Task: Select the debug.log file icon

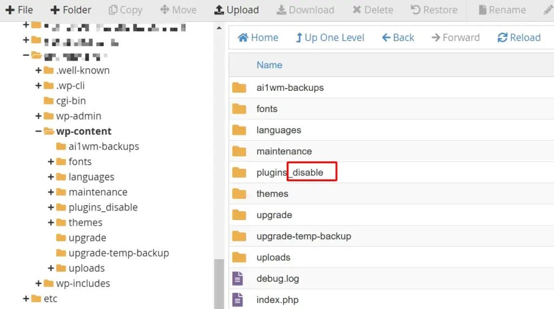Action: [238, 279]
